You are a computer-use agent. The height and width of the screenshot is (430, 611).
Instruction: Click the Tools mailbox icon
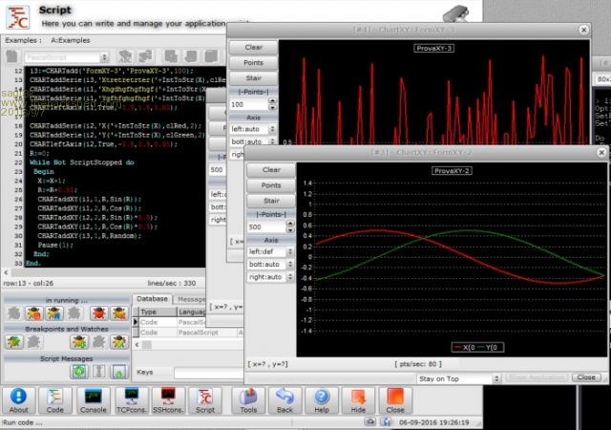point(249,397)
